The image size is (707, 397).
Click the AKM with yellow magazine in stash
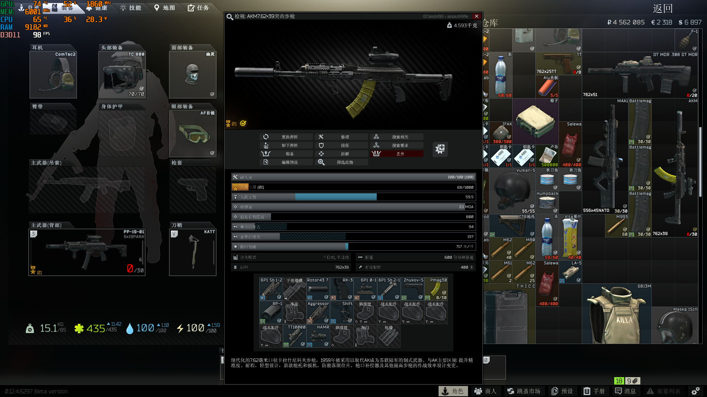click(675, 168)
